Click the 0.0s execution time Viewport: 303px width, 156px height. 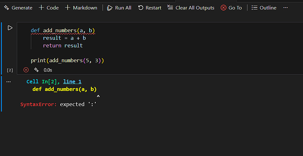(x=48, y=70)
